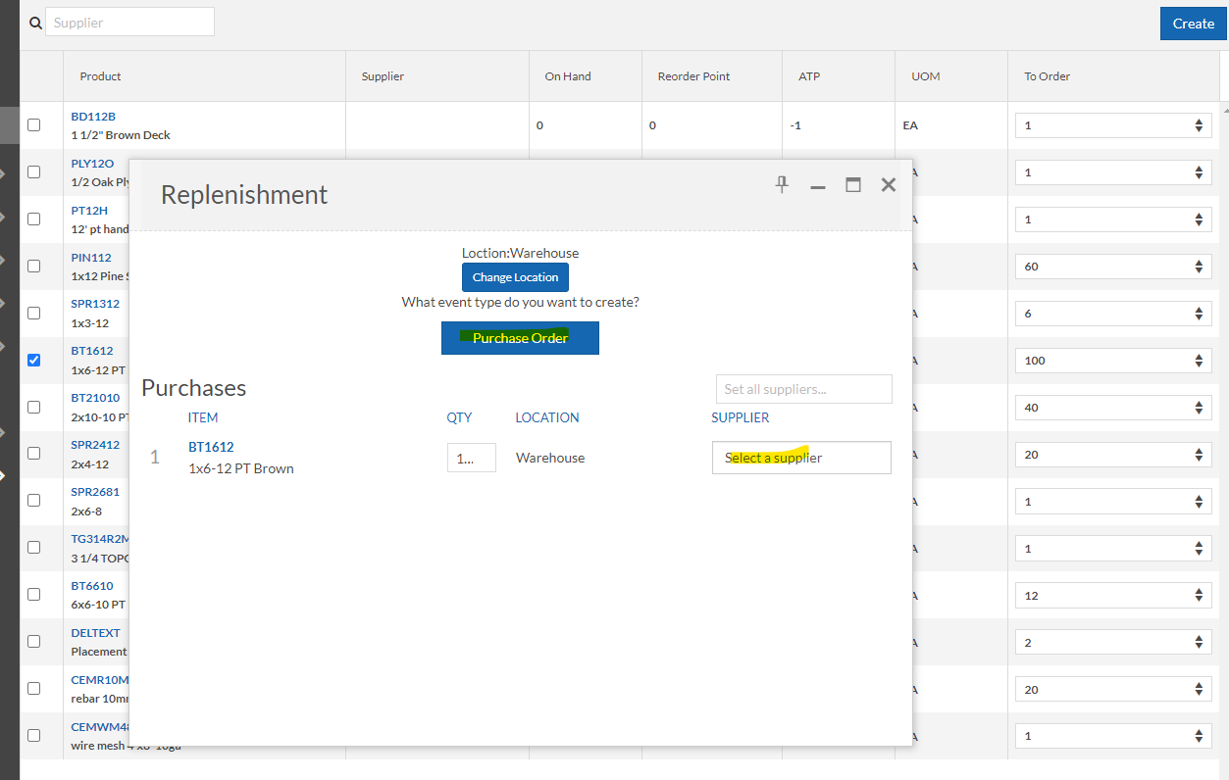Check the PT12H row checkbox
This screenshot has height=780, width=1229.
(34, 219)
